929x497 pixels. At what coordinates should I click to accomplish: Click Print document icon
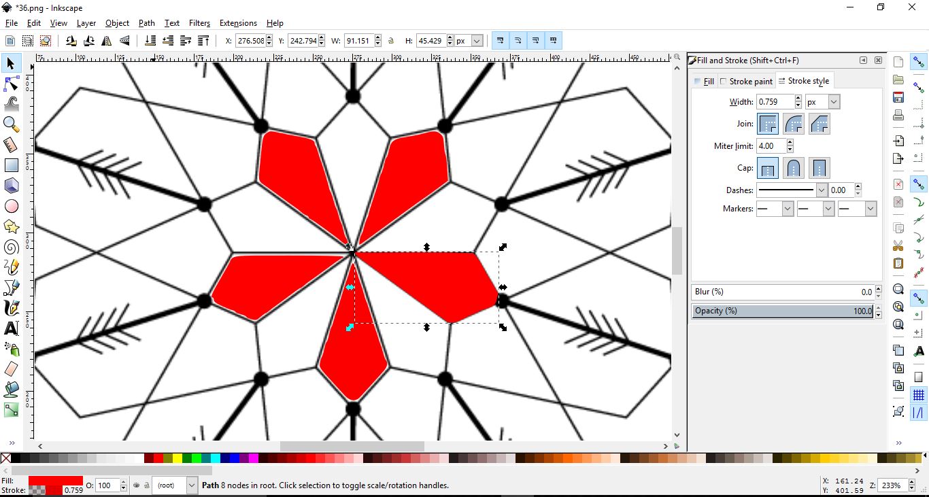[898, 115]
